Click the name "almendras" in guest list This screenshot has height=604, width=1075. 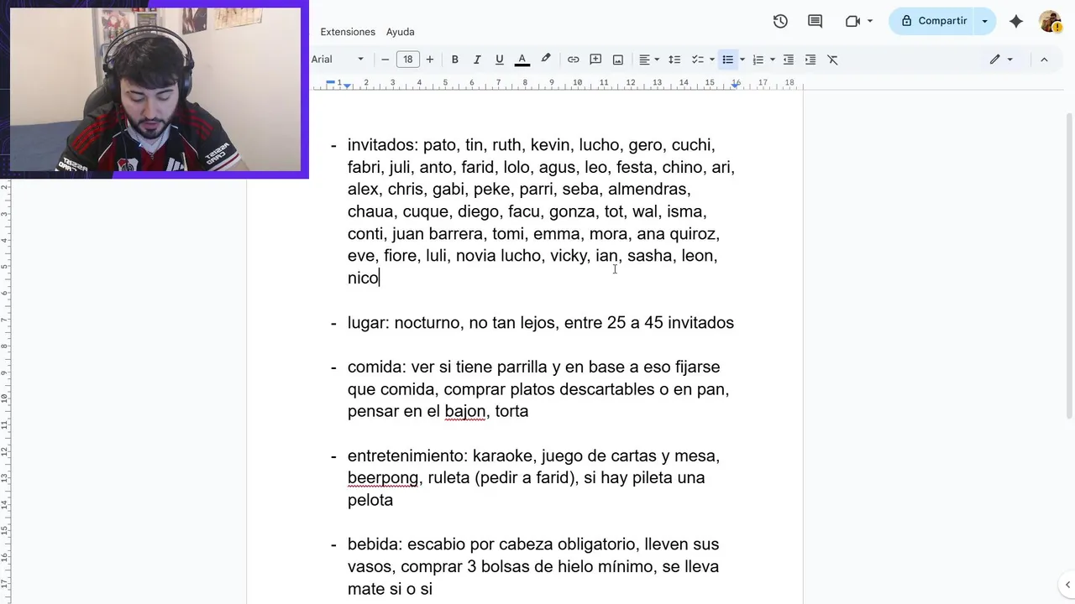point(648,189)
